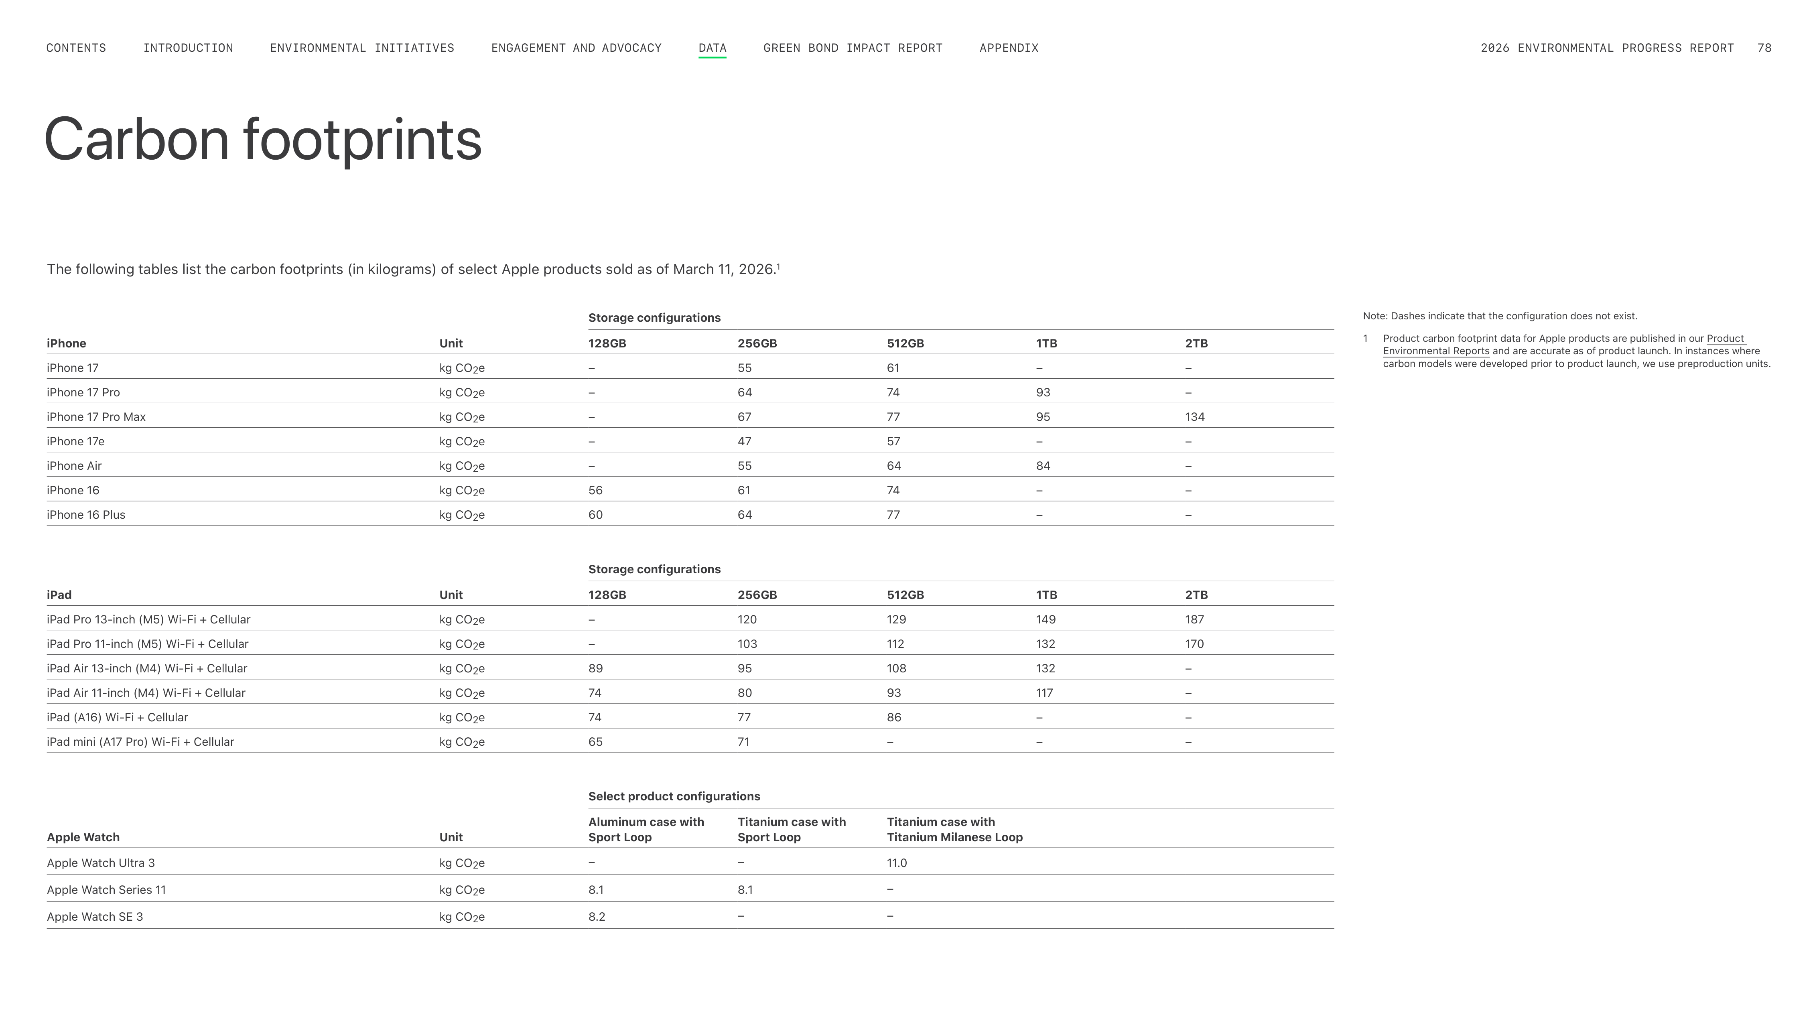1819x1023 pixels.
Task: Click the Carbon footprints heading
Action: tap(263, 140)
